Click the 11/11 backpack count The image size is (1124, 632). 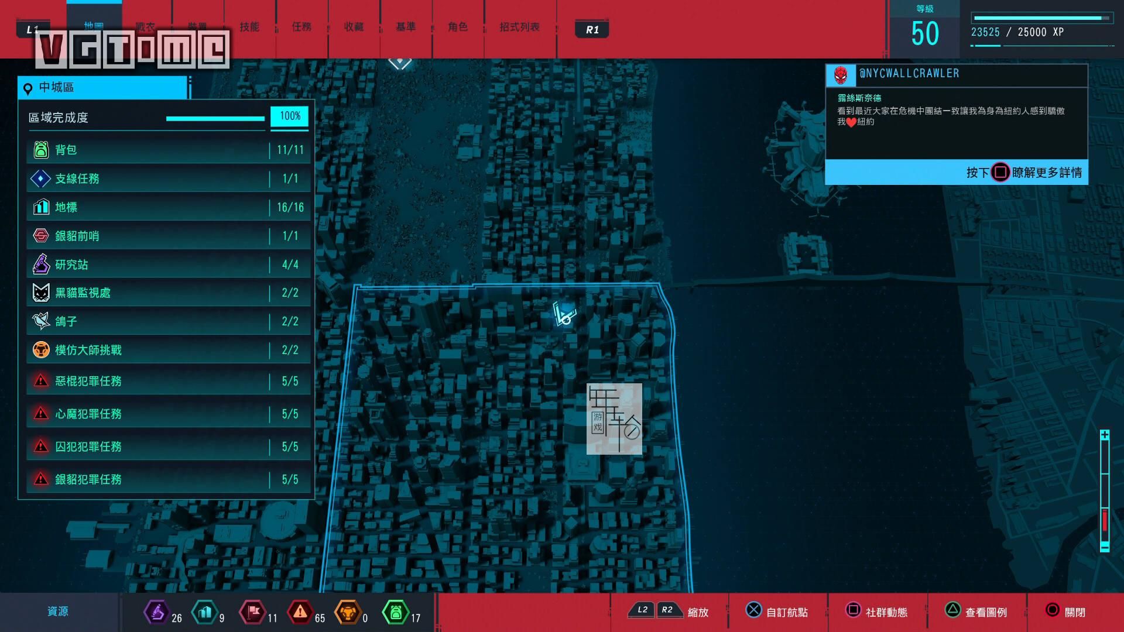pos(290,150)
